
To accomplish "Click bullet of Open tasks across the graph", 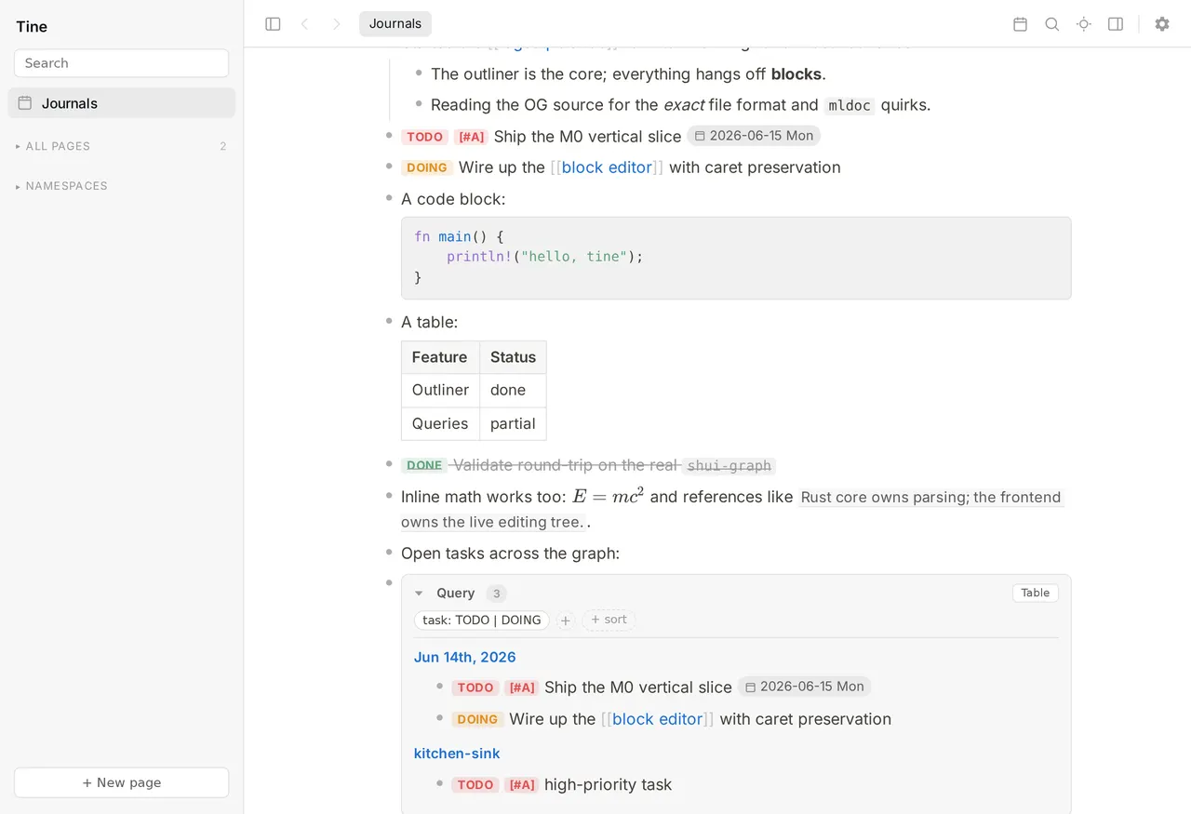I will click(389, 552).
